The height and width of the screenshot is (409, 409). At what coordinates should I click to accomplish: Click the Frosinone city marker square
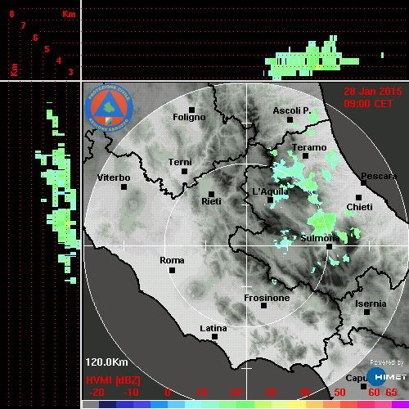[x=263, y=305]
